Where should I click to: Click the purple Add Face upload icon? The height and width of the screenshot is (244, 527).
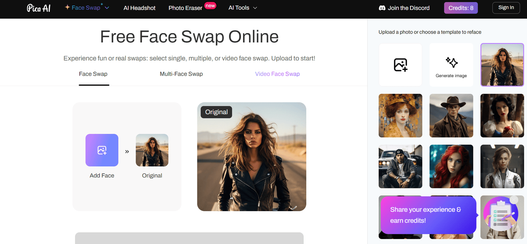(x=102, y=150)
